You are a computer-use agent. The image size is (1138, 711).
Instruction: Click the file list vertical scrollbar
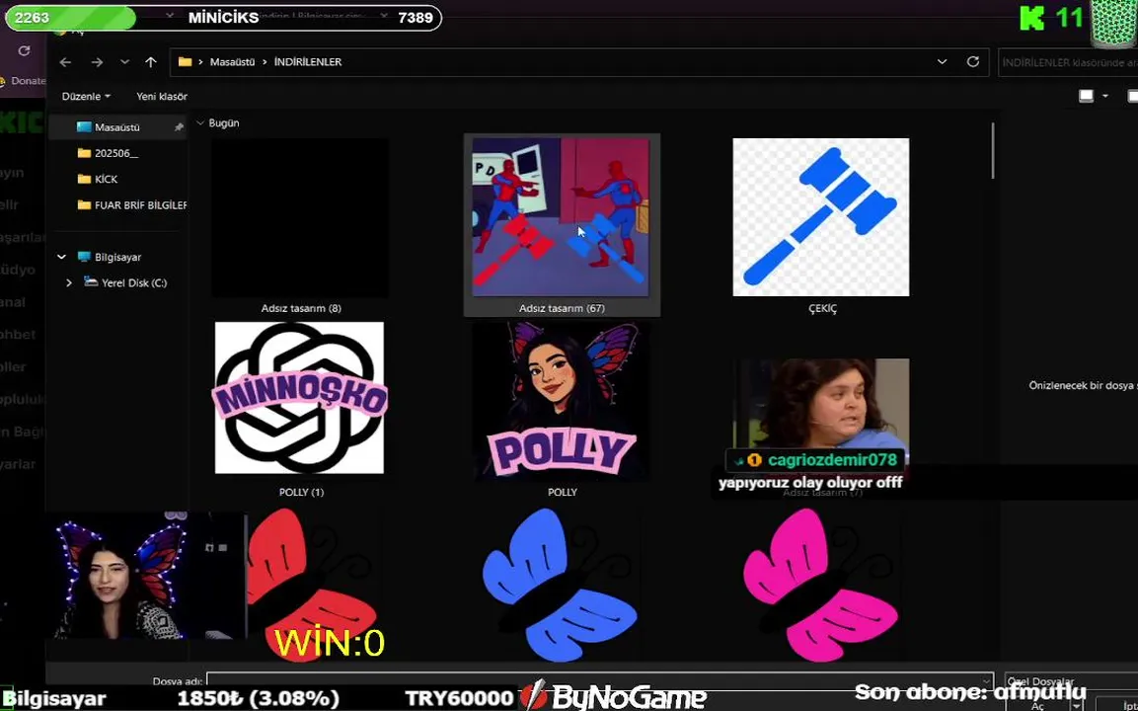pos(993,151)
